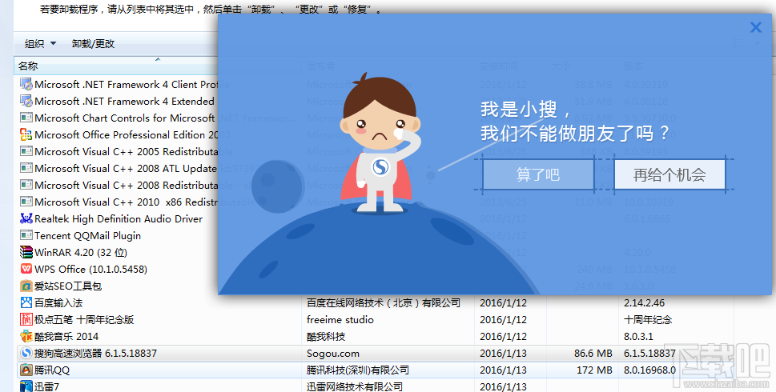The width and height of the screenshot is (776, 392).
Task: Click the 卸载/更改 toolbar button
Action: tap(93, 44)
